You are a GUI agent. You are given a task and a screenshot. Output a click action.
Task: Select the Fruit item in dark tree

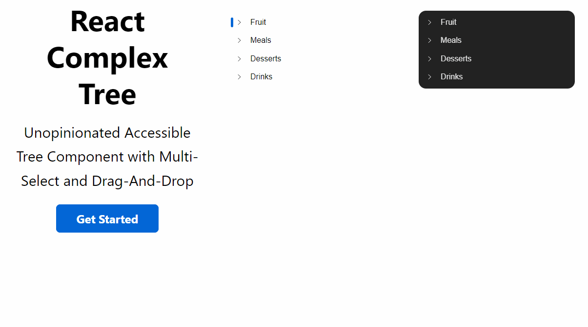[448, 22]
